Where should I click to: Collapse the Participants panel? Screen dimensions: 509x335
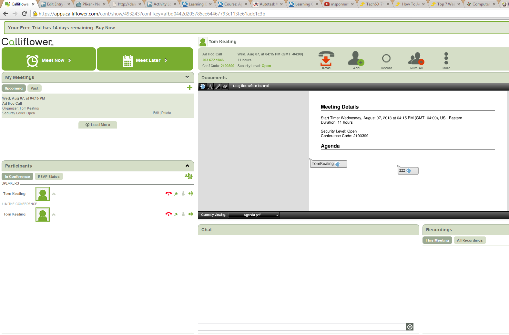[x=187, y=166]
